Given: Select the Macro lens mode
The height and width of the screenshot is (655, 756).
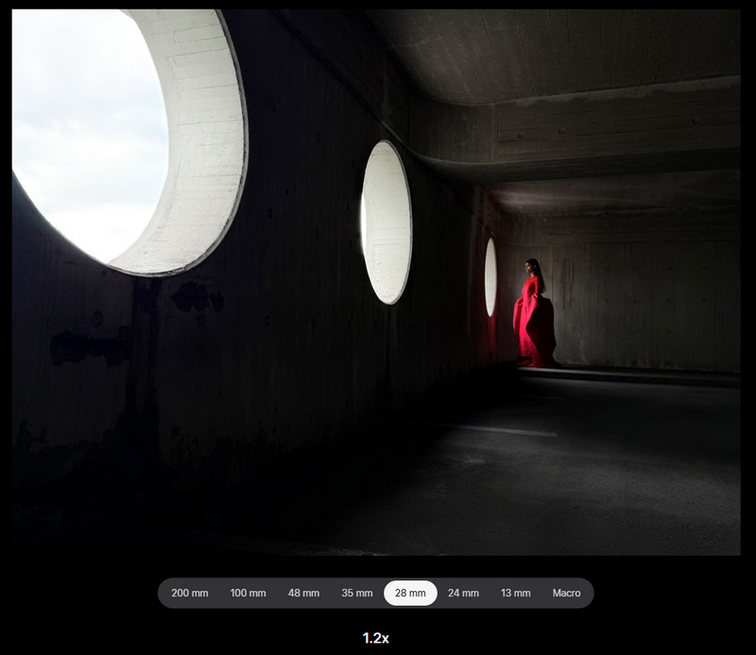Looking at the screenshot, I should (x=566, y=594).
